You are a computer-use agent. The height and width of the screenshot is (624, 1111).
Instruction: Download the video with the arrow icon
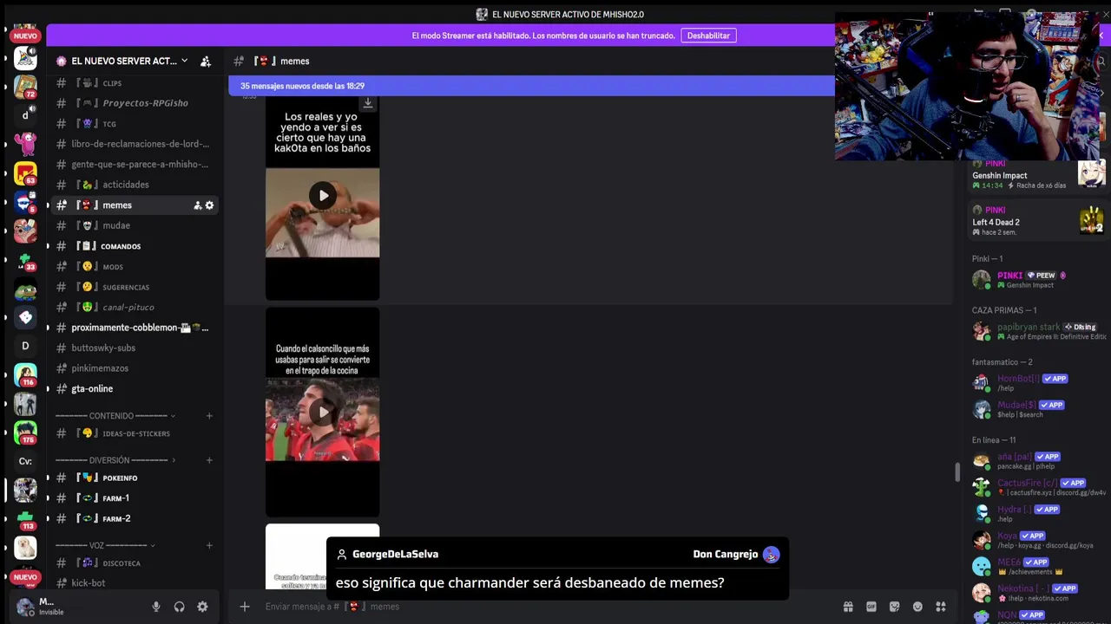(368, 104)
